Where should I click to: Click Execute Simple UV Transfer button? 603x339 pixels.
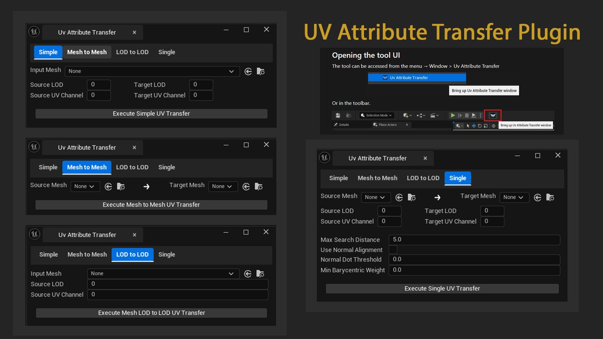click(151, 113)
